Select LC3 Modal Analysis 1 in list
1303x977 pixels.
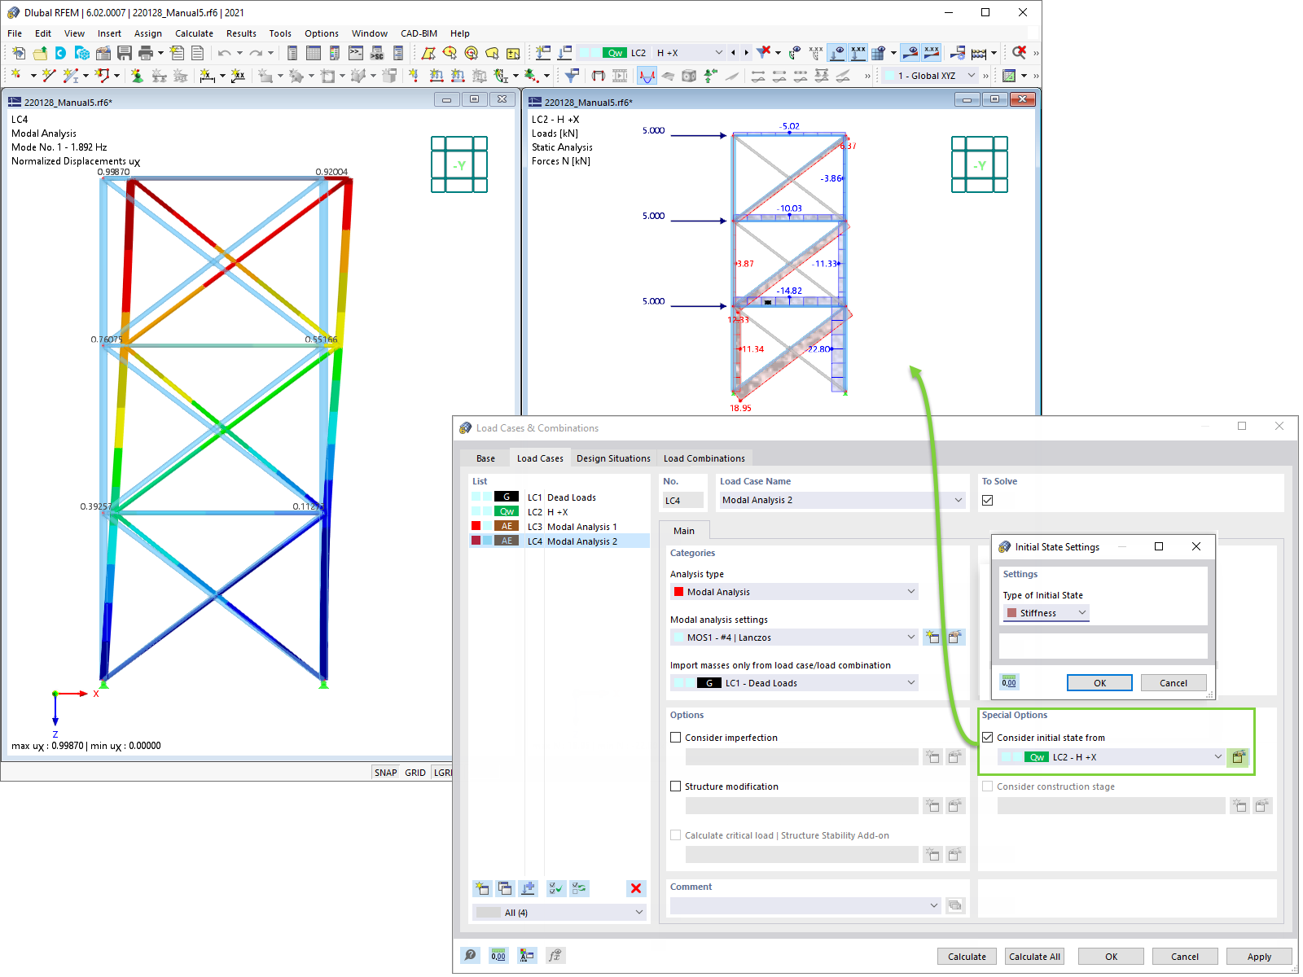coord(581,526)
